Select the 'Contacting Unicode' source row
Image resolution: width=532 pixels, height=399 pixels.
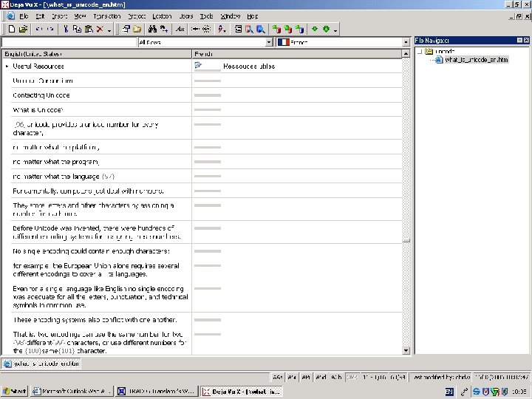101,95
